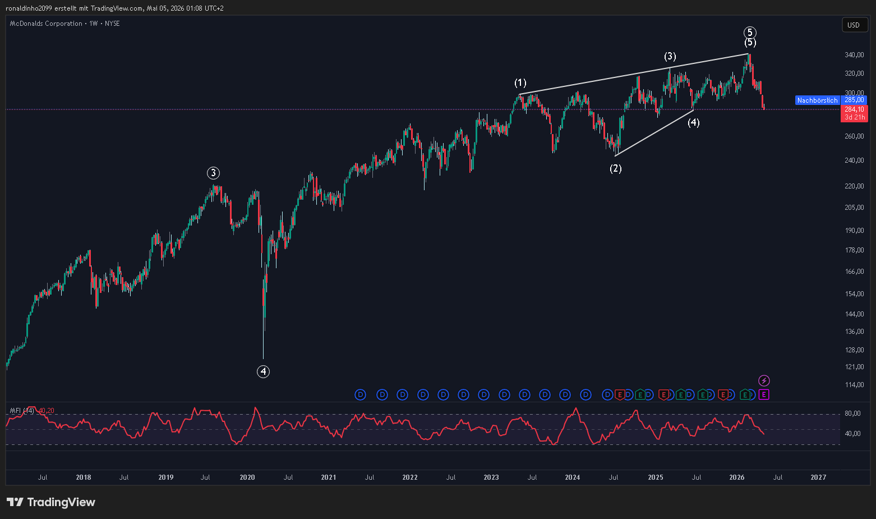Click the MFI (14) indicator label
The width and height of the screenshot is (876, 519).
click(22, 411)
